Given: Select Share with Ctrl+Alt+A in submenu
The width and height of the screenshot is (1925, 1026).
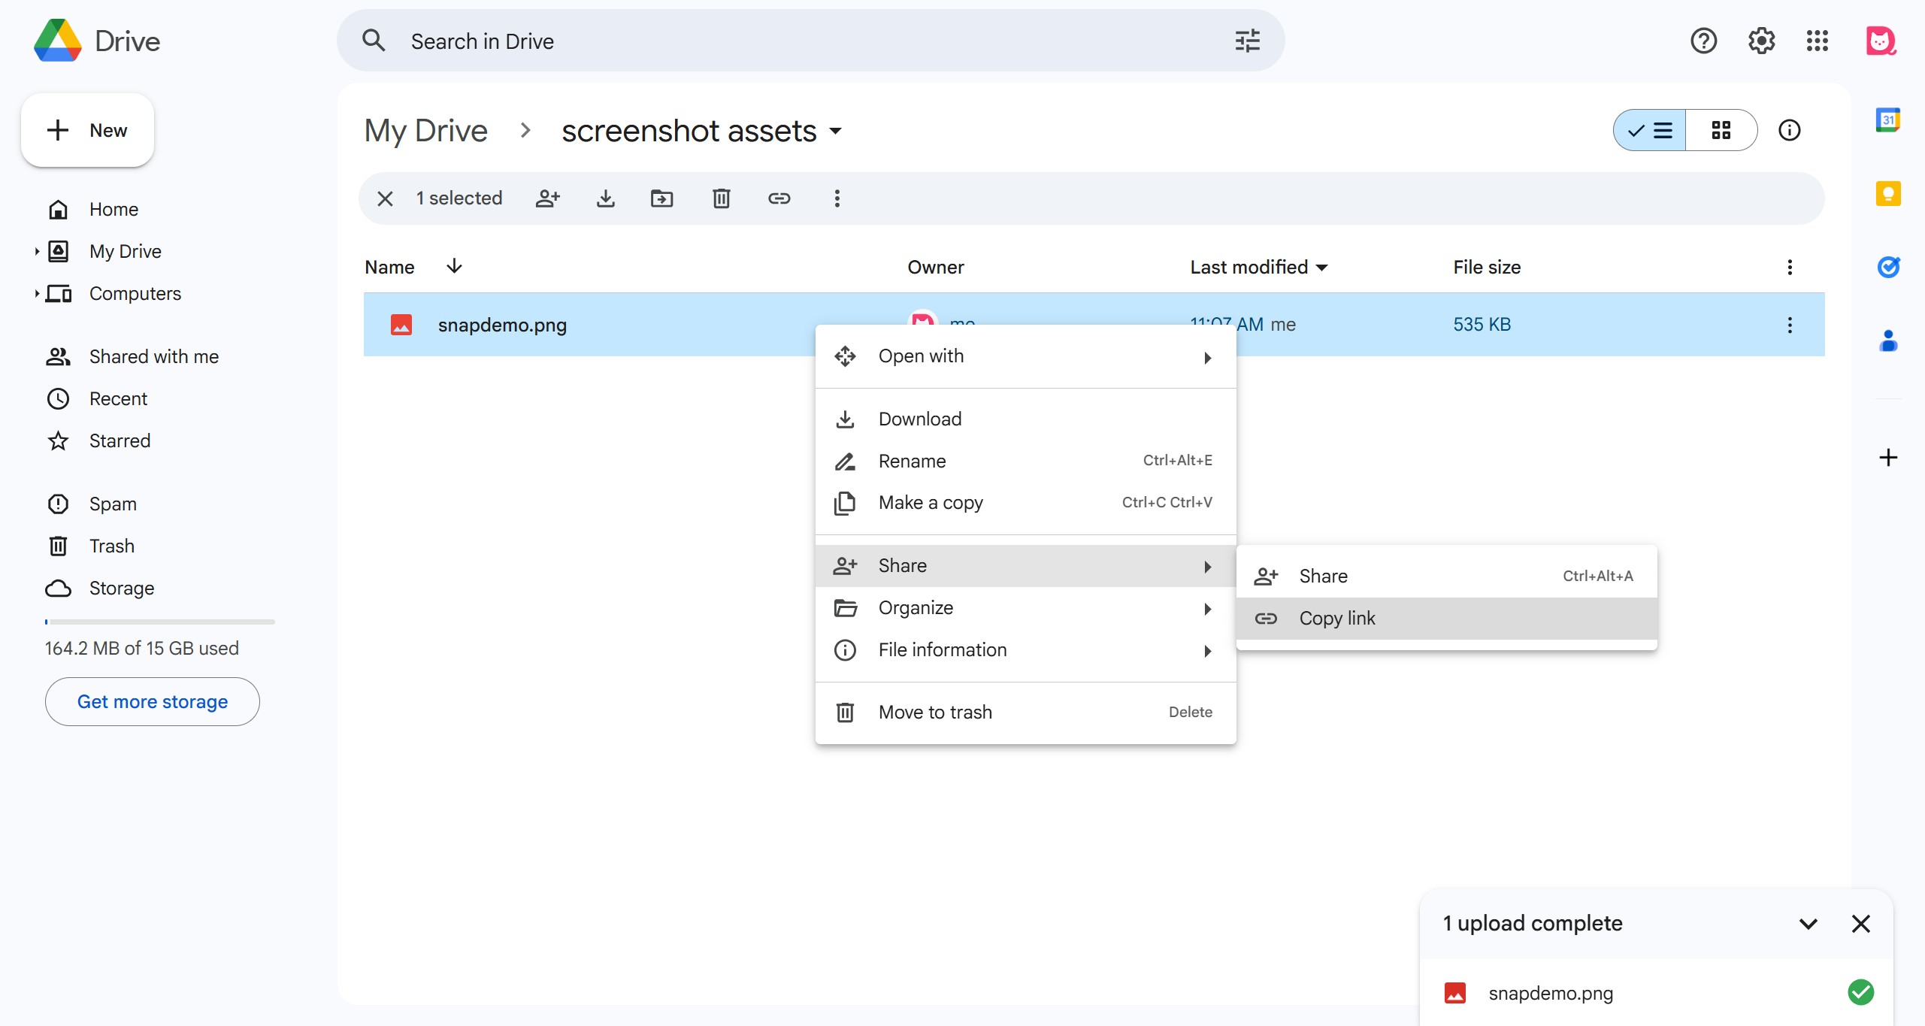Looking at the screenshot, I should (1446, 577).
